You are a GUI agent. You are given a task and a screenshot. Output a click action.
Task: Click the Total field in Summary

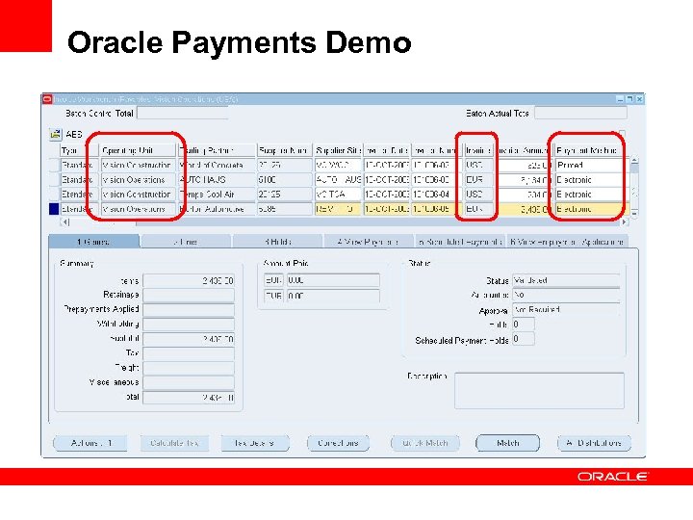click(x=189, y=397)
